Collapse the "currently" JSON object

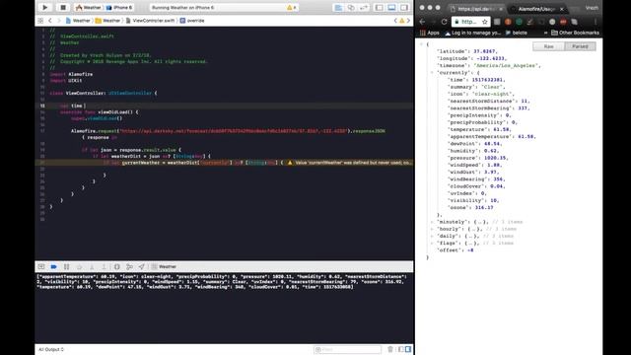432,73
